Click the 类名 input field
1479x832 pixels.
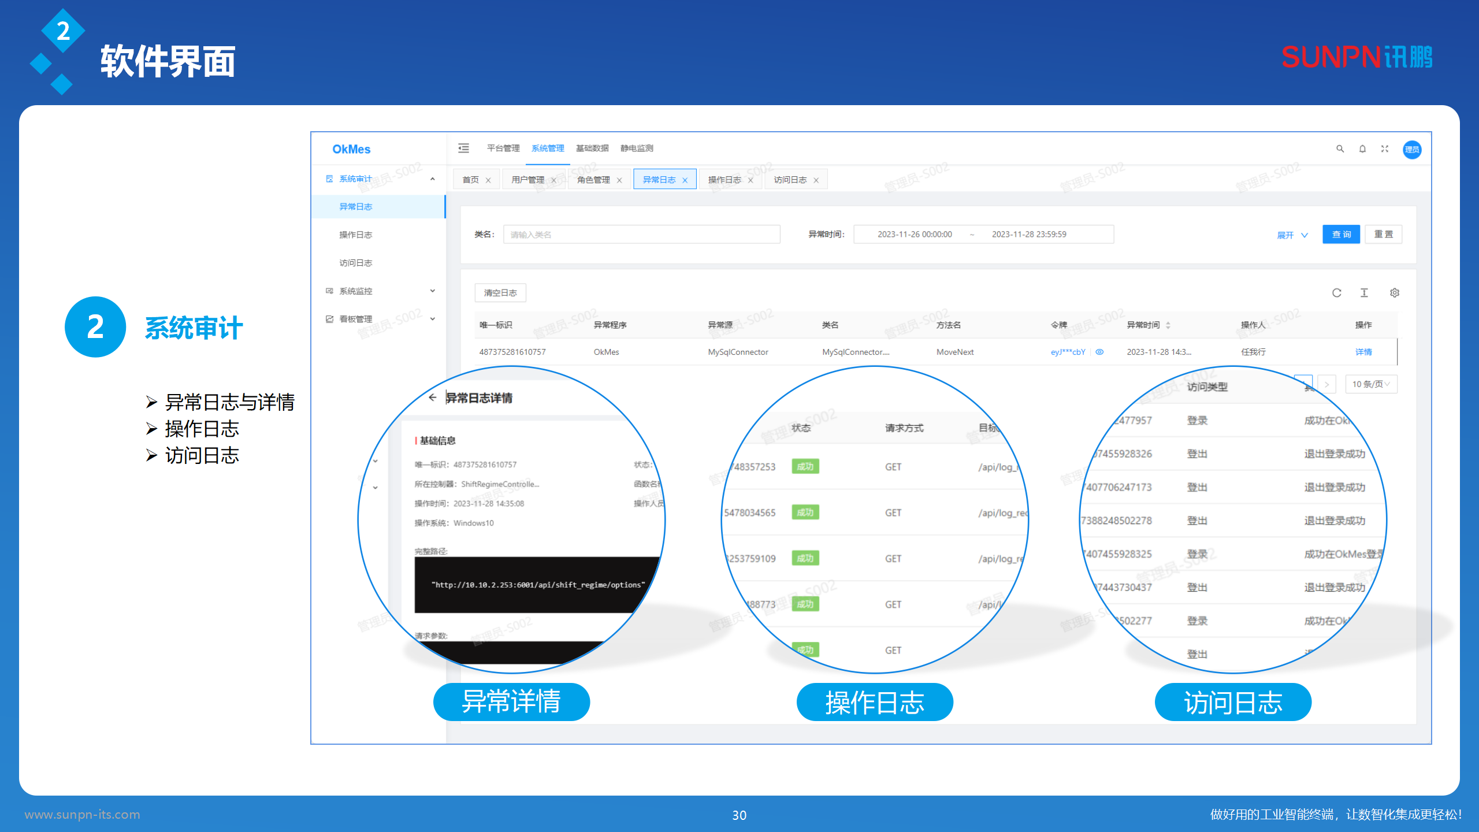(x=641, y=235)
